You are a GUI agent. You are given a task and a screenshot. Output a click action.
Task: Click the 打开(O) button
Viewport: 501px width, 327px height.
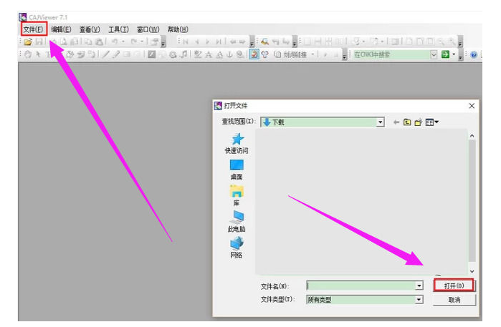(454, 285)
